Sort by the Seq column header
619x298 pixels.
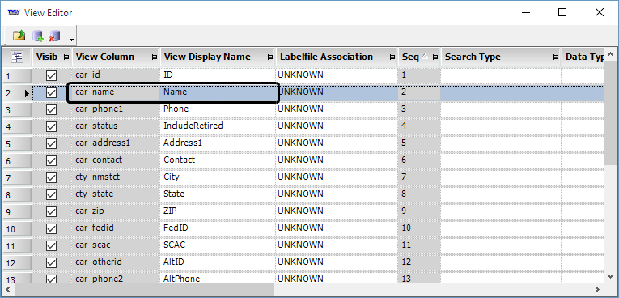point(410,57)
